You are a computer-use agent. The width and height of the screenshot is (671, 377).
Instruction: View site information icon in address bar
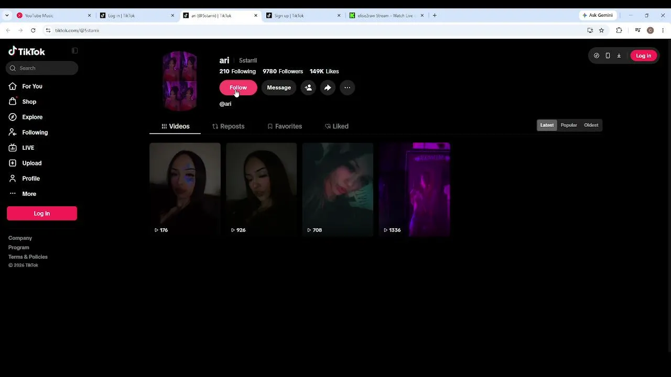tap(48, 30)
